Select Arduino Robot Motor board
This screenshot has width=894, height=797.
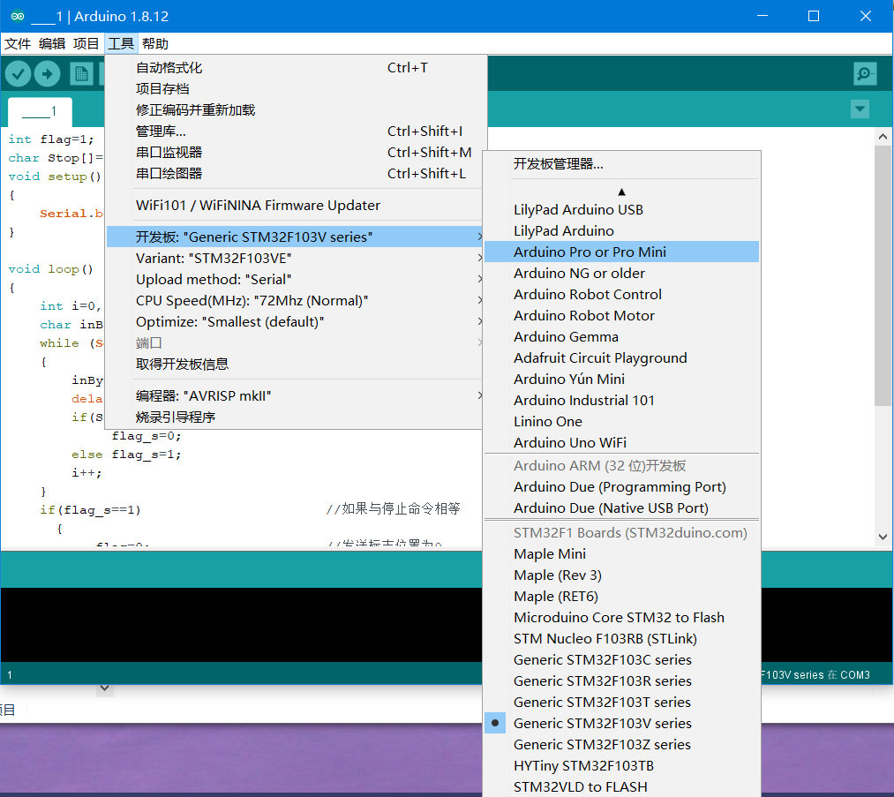pyautogui.click(x=621, y=315)
